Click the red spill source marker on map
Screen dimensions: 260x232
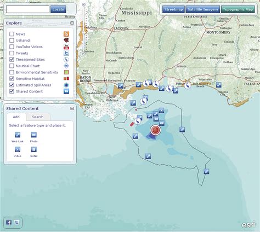tap(155, 130)
